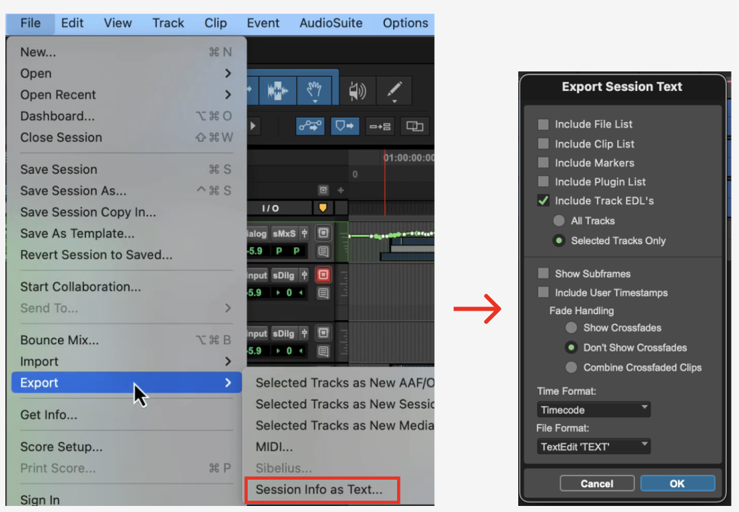
Task: Click the Scrubber speaker tool
Action: point(357,90)
